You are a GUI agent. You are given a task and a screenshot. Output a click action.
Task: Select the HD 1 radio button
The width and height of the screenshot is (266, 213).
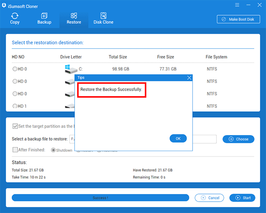pos(15,106)
